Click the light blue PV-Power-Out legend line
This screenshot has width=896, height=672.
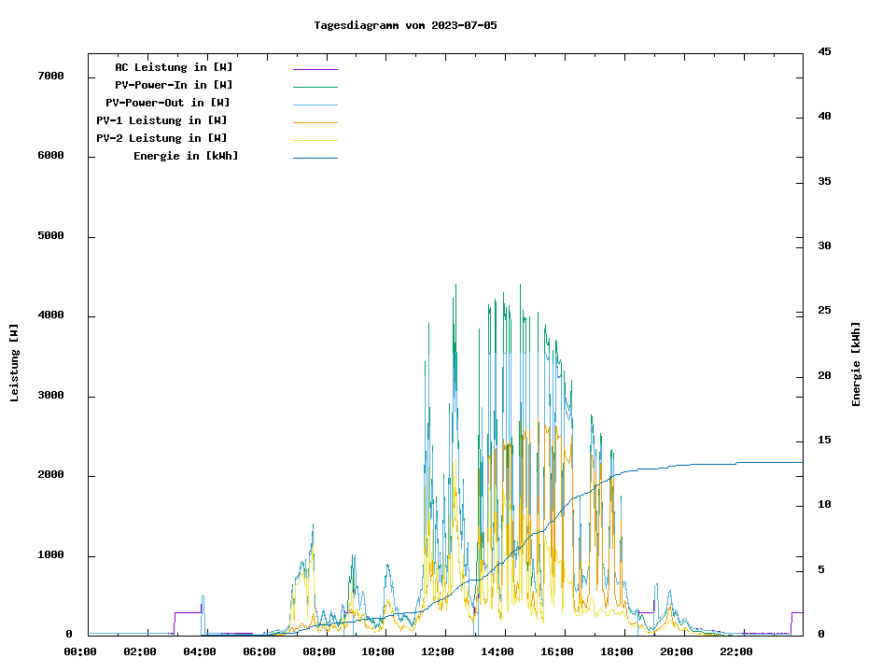(315, 105)
